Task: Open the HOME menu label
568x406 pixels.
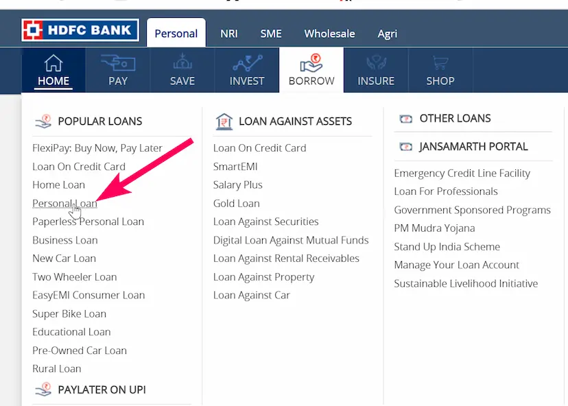Action: [54, 81]
